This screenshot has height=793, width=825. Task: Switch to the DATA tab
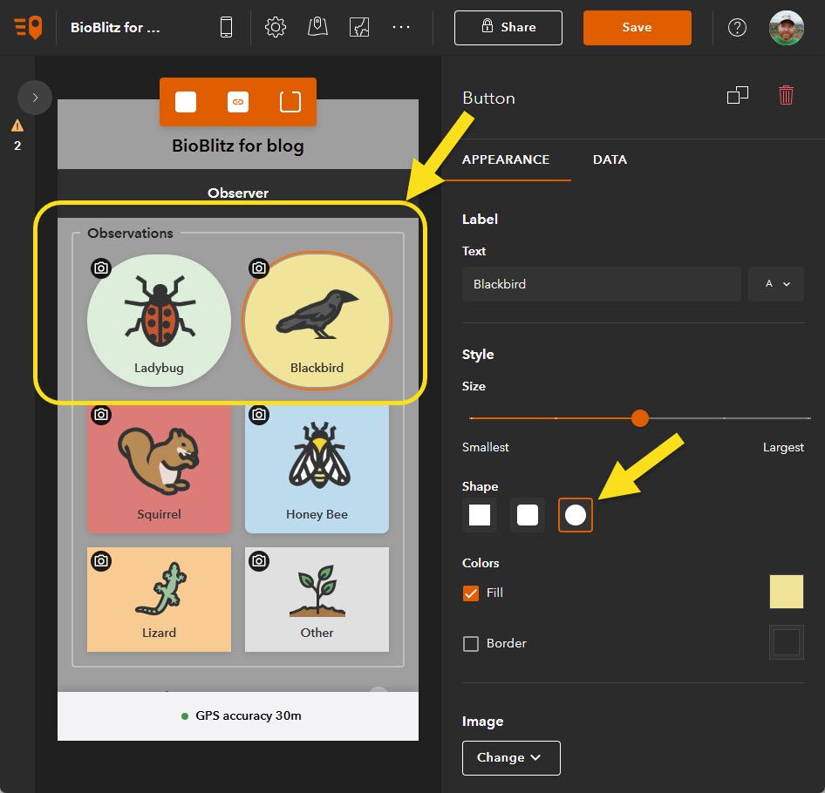[610, 159]
